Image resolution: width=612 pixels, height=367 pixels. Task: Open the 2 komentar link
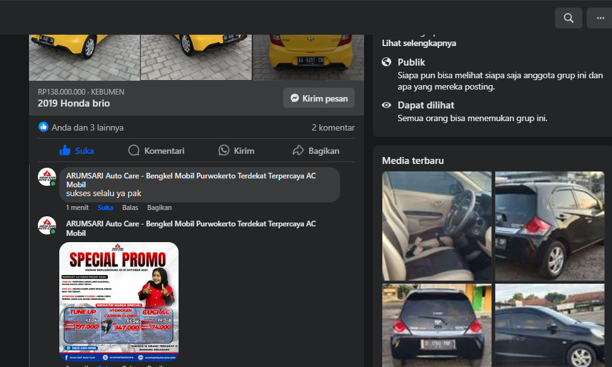333,127
